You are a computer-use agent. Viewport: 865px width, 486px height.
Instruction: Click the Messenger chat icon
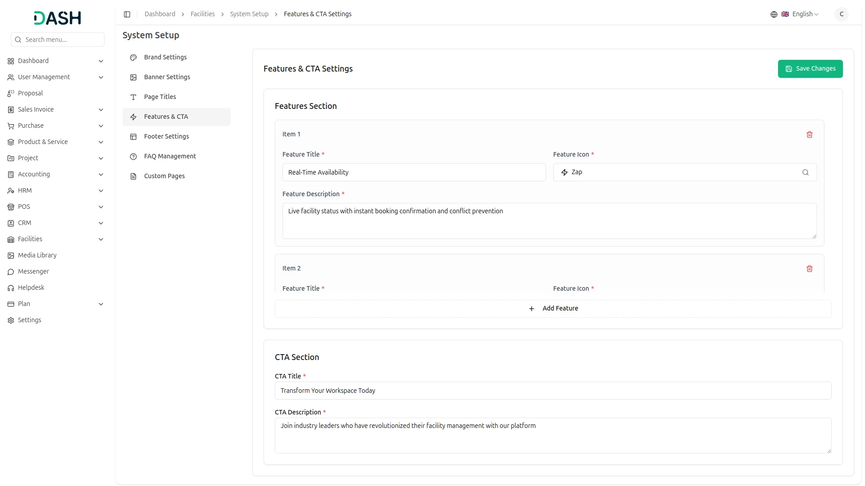coord(11,272)
